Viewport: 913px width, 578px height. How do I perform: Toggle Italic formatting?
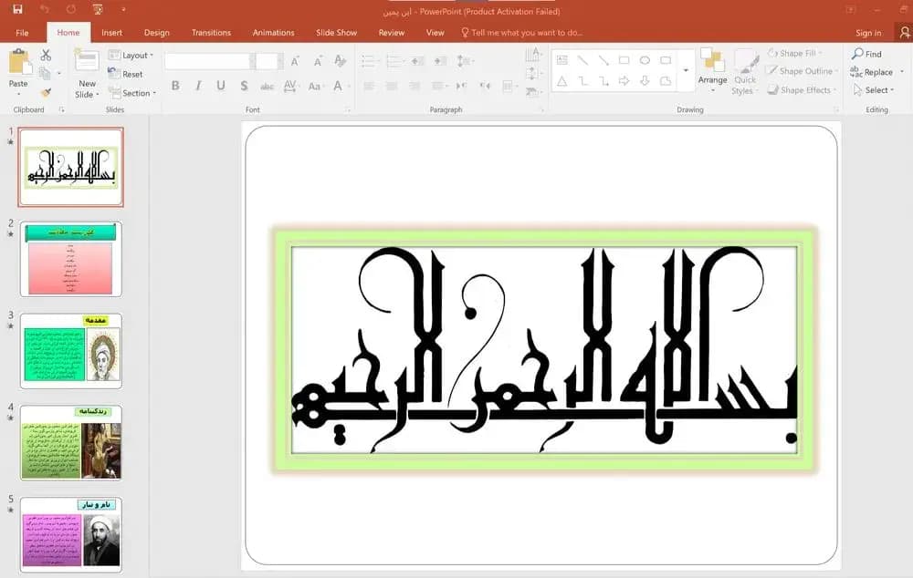198,86
